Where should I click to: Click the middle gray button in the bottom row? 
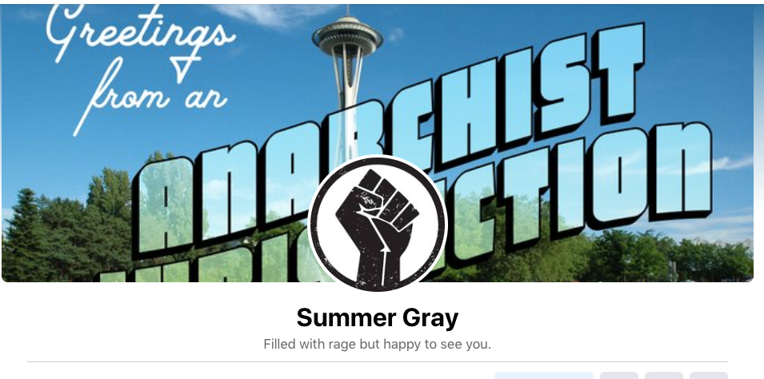[x=664, y=376]
